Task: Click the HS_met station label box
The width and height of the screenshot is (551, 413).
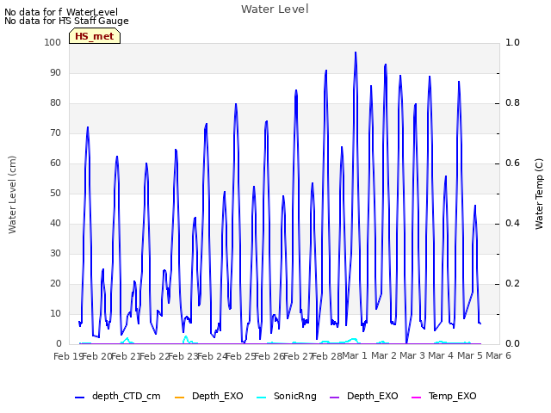Action: 95,36
